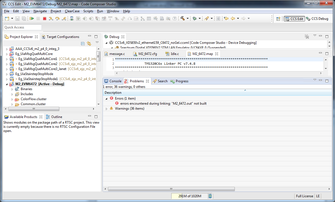Collapse the CCSv6_XDS650v2 debug session node

(x=106, y=43)
